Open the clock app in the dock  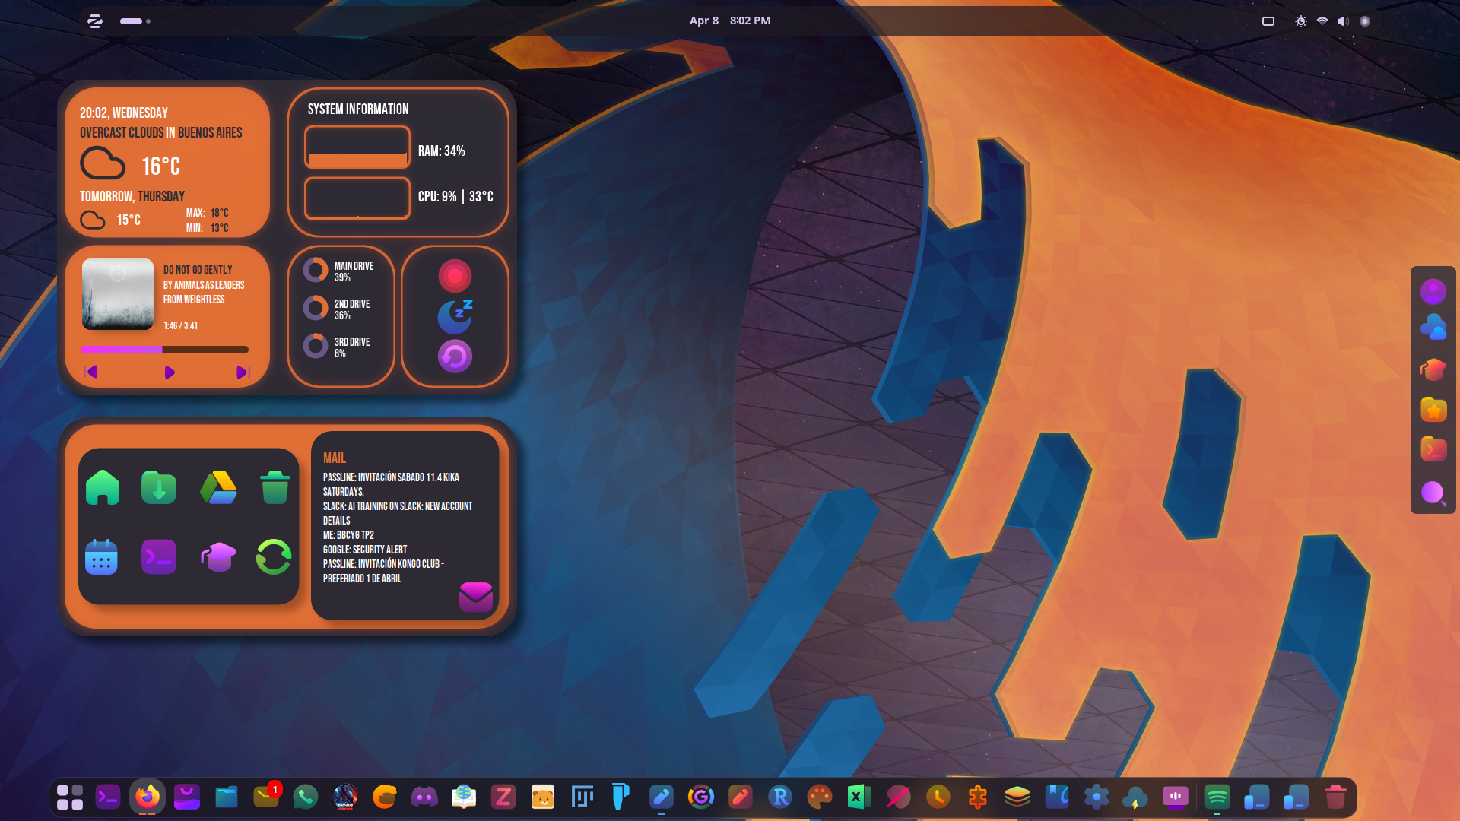click(938, 797)
